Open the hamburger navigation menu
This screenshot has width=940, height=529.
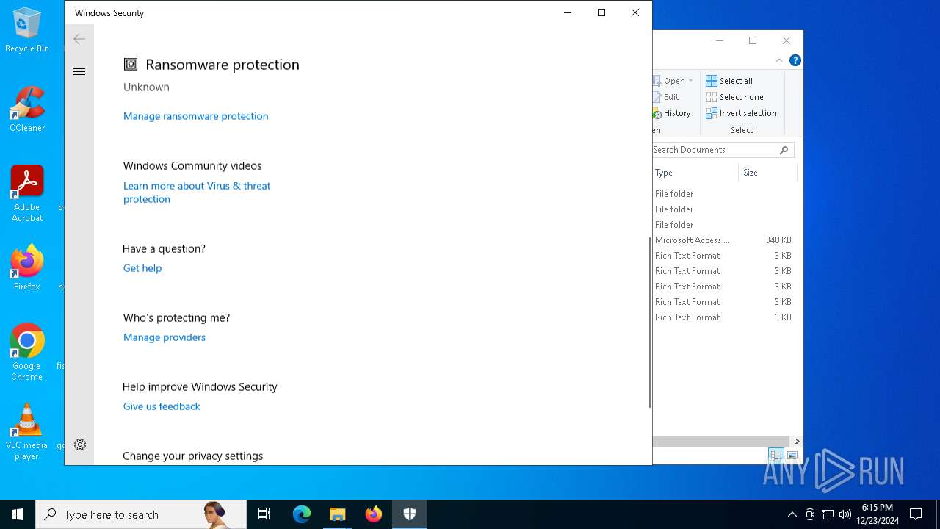click(x=79, y=72)
